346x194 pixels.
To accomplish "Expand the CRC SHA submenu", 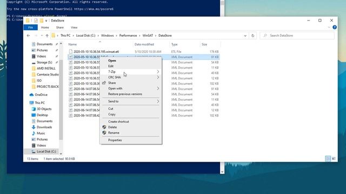I will point(131,77).
